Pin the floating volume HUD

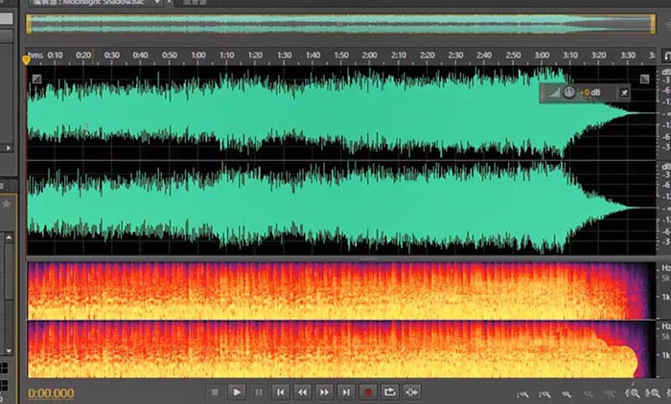624,93
